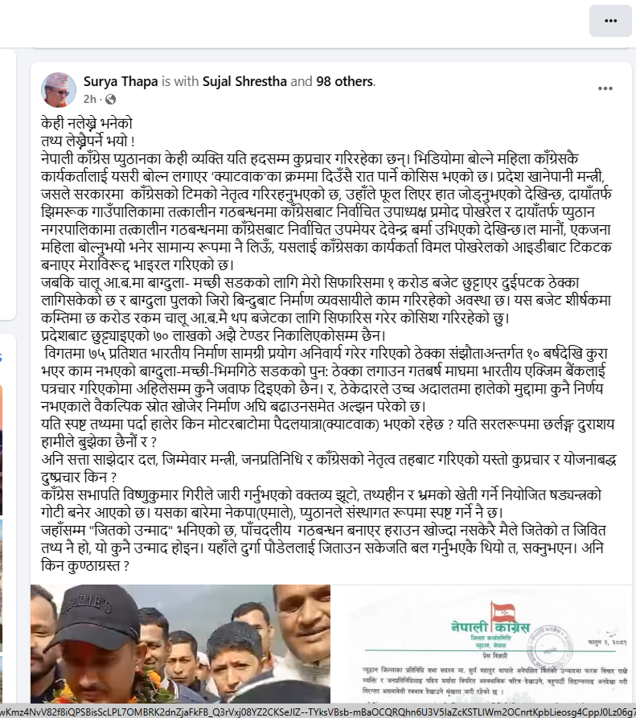Open the 2h post timestamp link
The image size is (636, 718).
(x=90, y=99)
